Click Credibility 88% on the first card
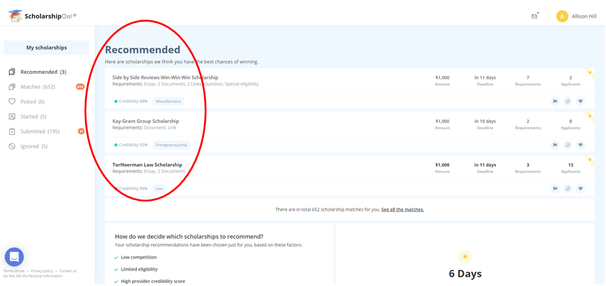This screenshot has width=606, height=286. 131,101
